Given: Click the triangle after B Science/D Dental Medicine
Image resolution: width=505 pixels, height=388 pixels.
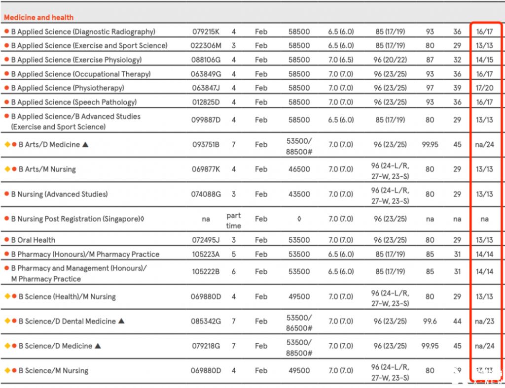Looking at the screenshot, I should point(121,321).
